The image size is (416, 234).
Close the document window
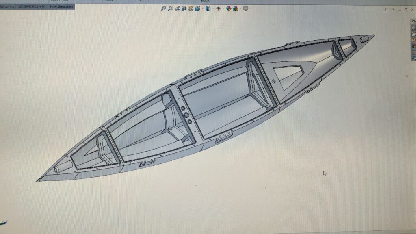click(412, 10)
